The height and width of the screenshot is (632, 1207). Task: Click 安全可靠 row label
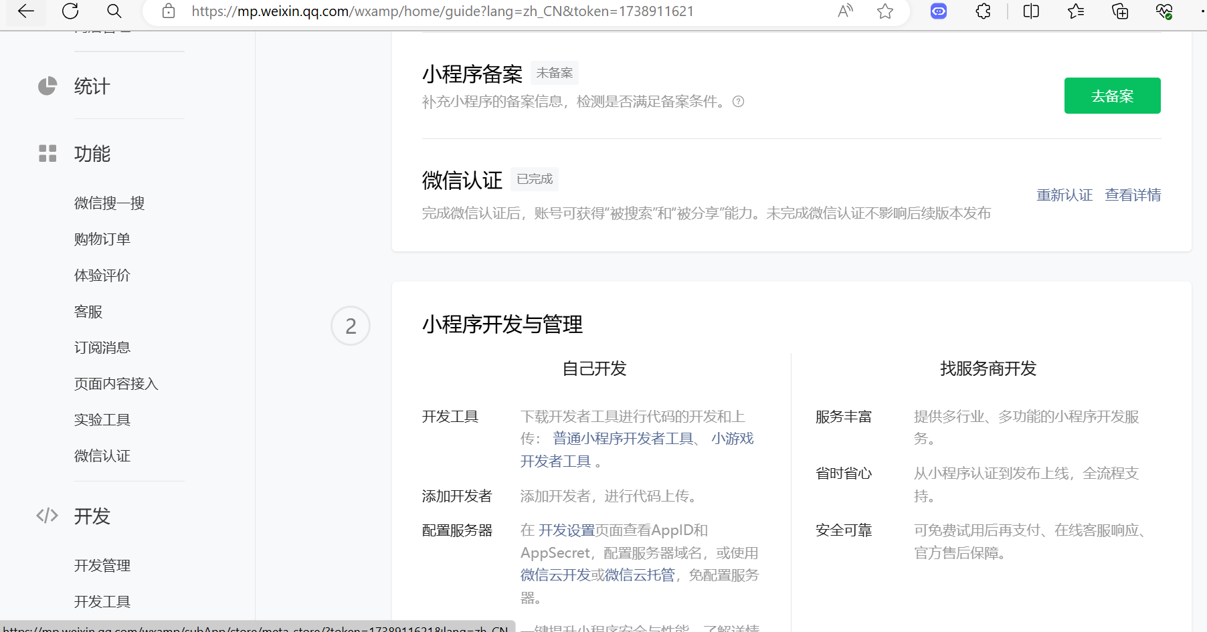pyautogui.click(x=844, y=530)
